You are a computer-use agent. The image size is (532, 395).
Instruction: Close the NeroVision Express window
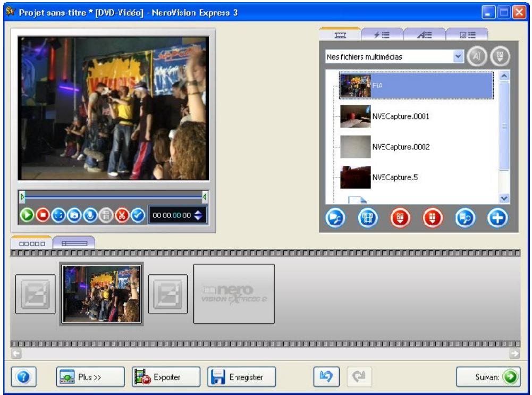[519, 13]
